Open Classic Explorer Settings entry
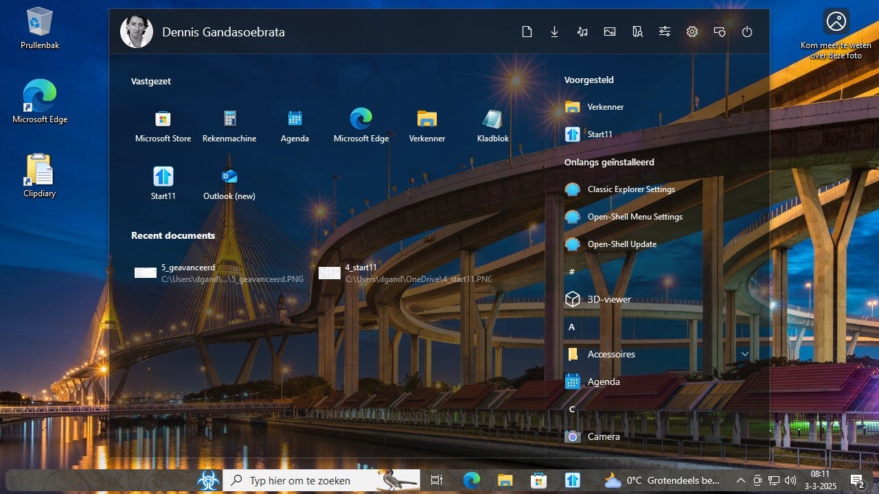Screen dimensions: 879x494 630,189
